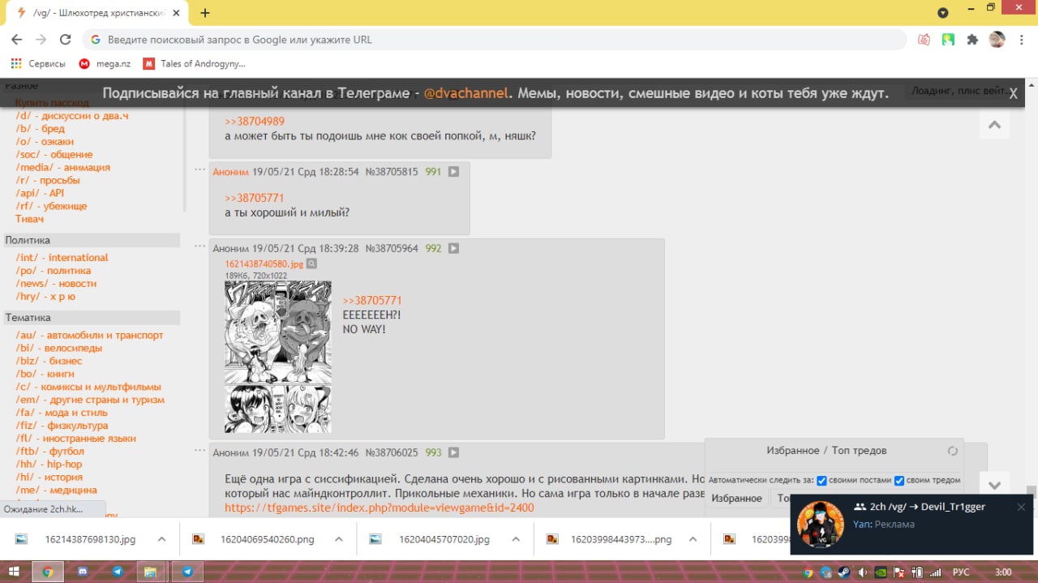Image resolution: width=1038 pixels, height=583 pixels.
Task: Open the /hh/ - hip-hop board
Action: [49, 465]
